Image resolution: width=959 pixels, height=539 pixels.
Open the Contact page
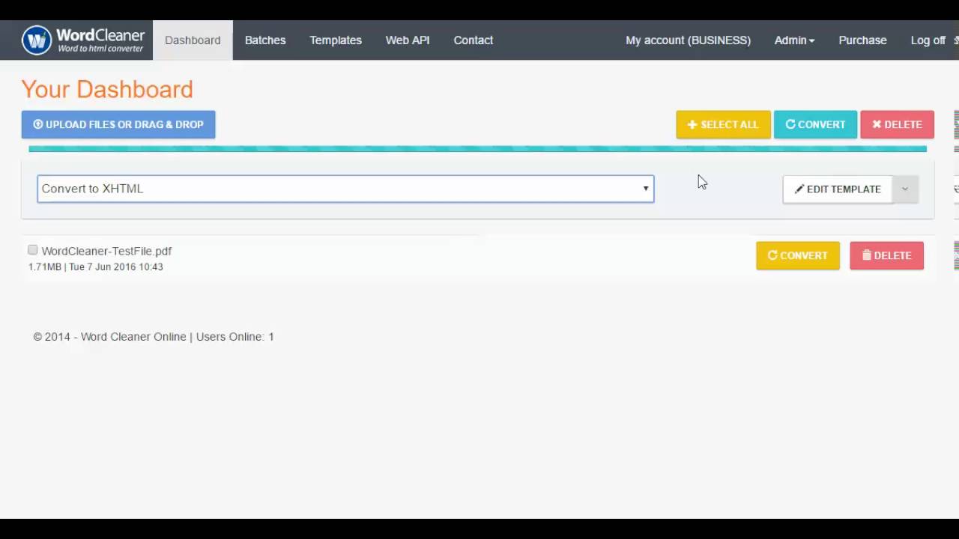point(474,40)
